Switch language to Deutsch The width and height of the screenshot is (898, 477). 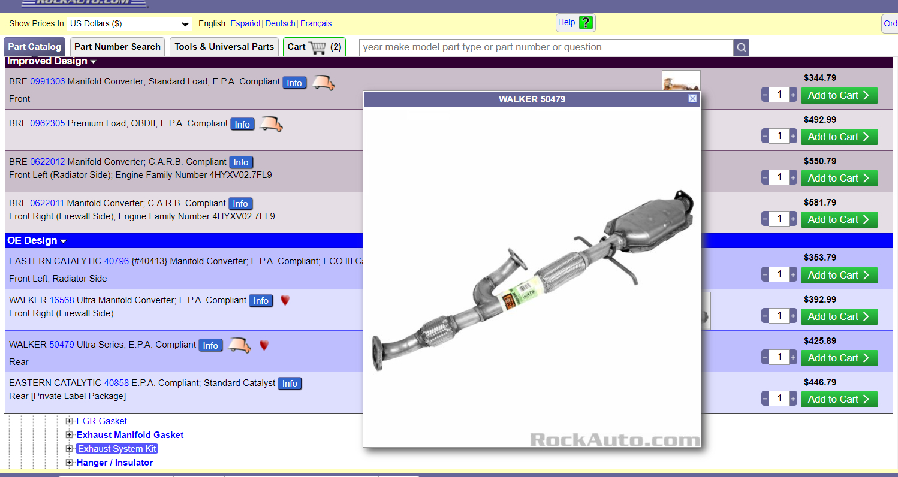pyautogui.click(x=281, y=24)
